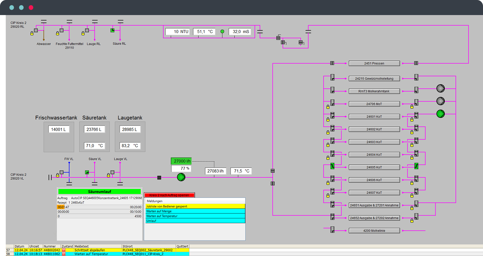Click the 4200 Molkelinie button
483x256 pixels.
pos(374,231)
